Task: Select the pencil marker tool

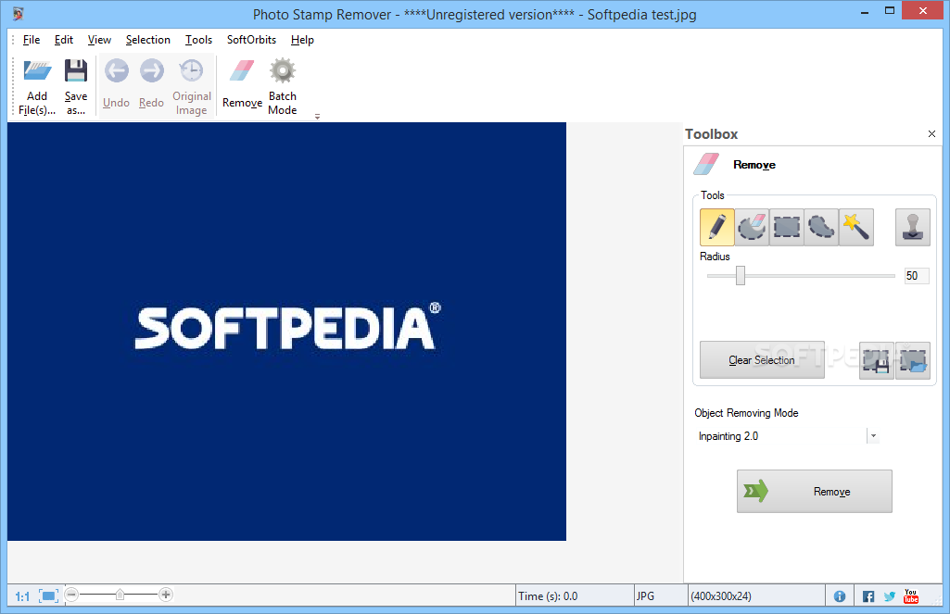Action: [716, 227]
